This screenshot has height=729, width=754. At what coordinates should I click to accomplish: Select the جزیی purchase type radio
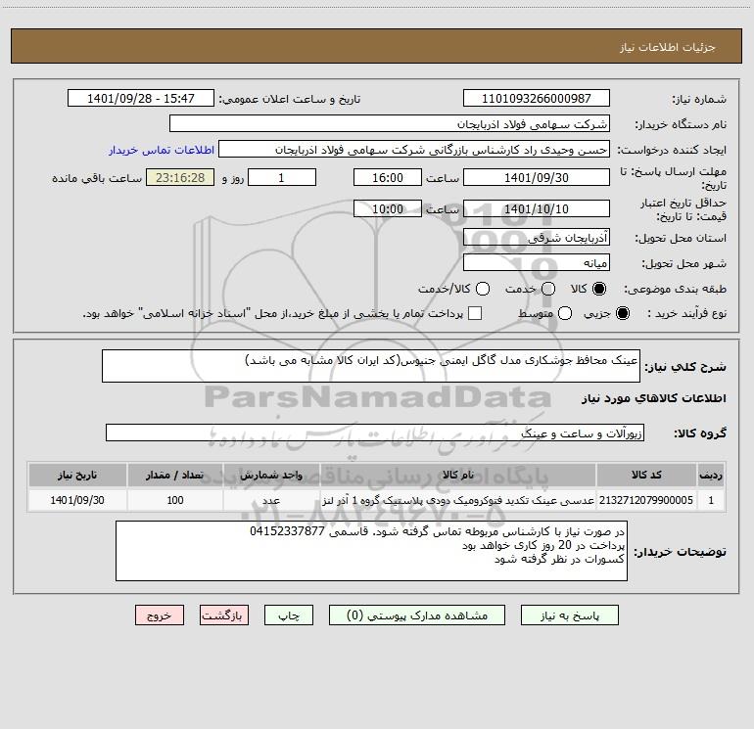click(622, 313)
